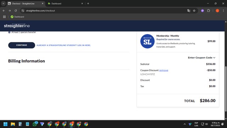Click the $99.00 membership price

pyautogui.click(x=211, y=41)
